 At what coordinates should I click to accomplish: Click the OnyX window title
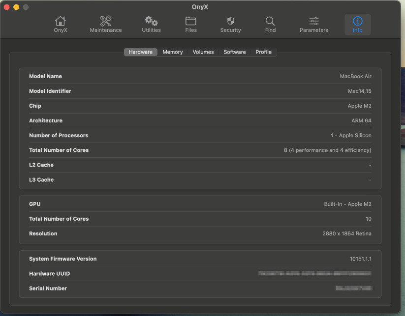tap(200, 7)
